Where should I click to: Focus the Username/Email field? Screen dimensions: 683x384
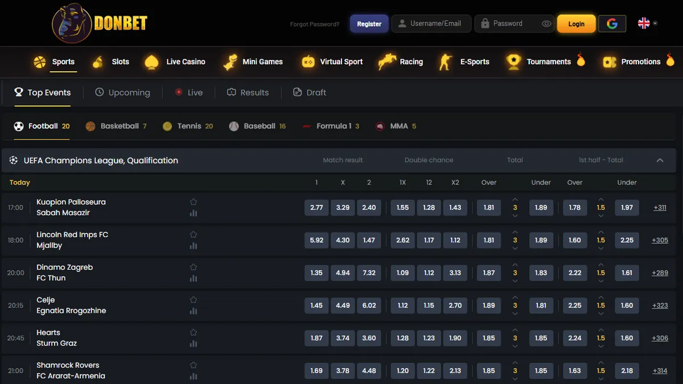point(431,23)
